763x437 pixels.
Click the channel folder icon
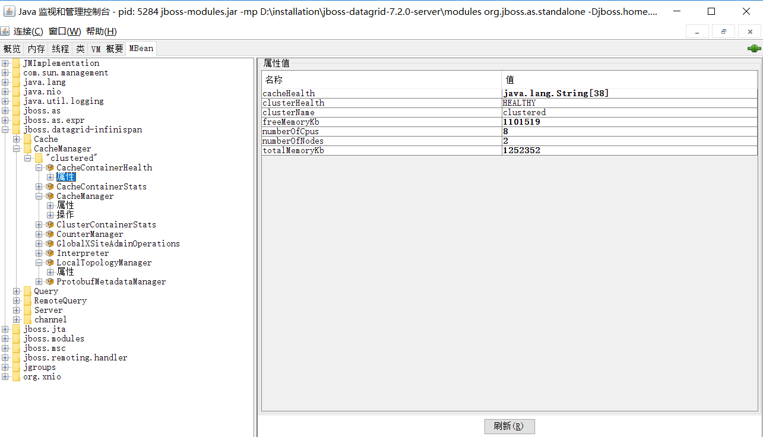pos(27,320)
